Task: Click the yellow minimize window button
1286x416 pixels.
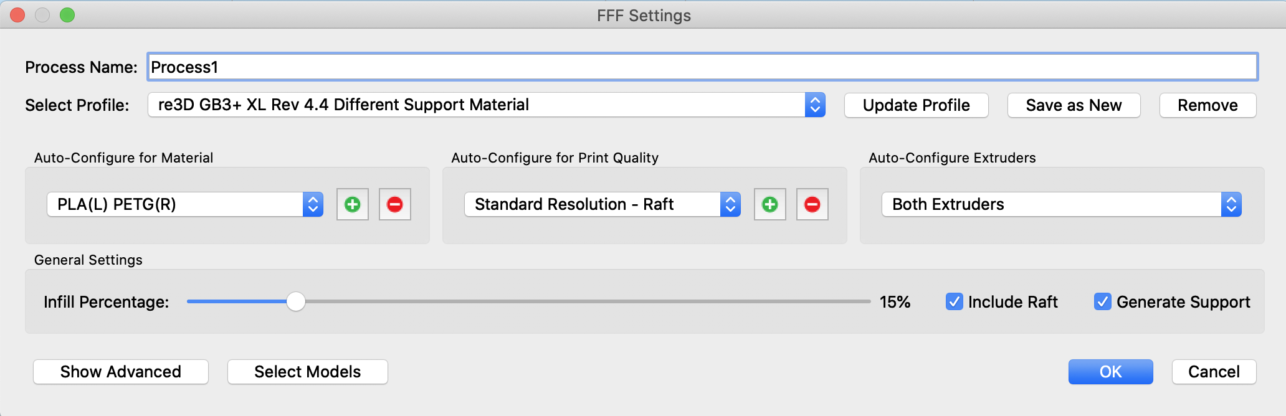Action: coord(42,15)
